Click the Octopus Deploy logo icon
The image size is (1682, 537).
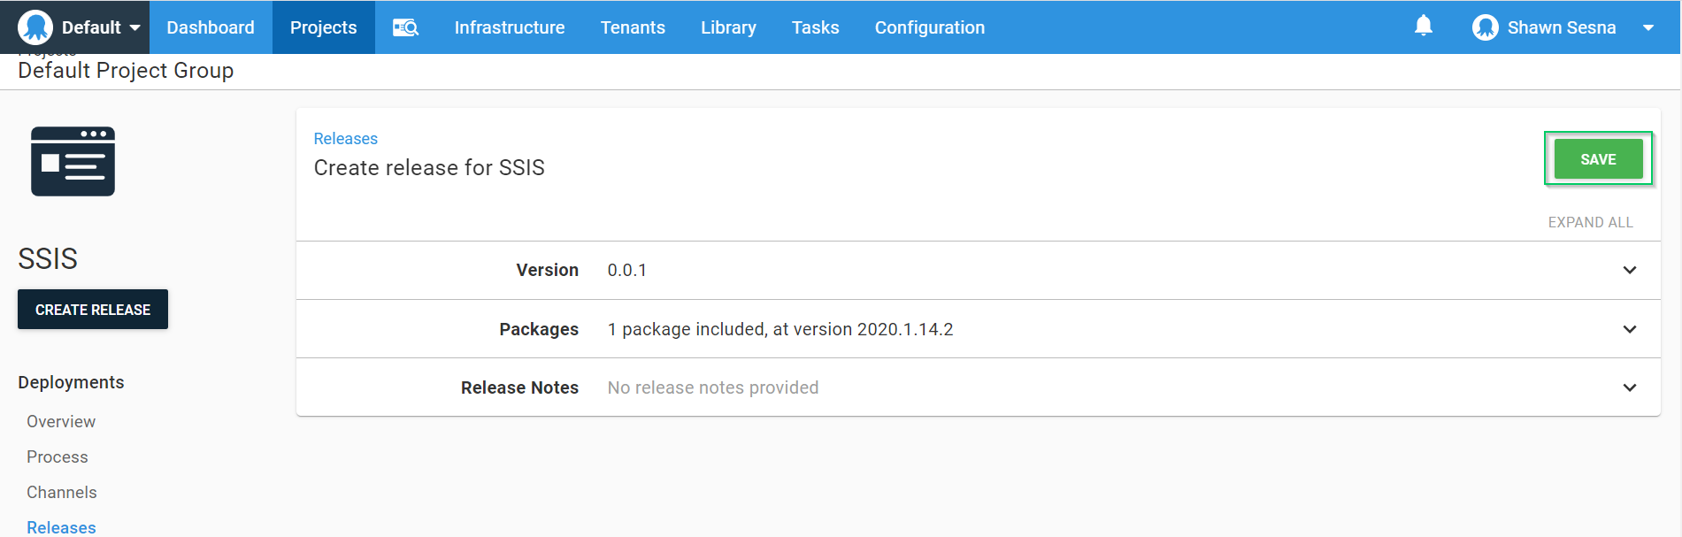click(35, 27)
